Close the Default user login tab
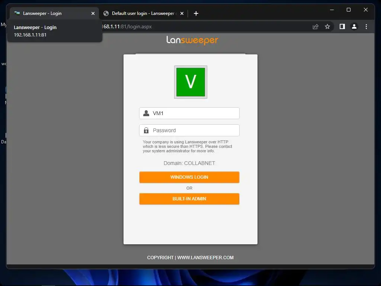 (182, 13)
